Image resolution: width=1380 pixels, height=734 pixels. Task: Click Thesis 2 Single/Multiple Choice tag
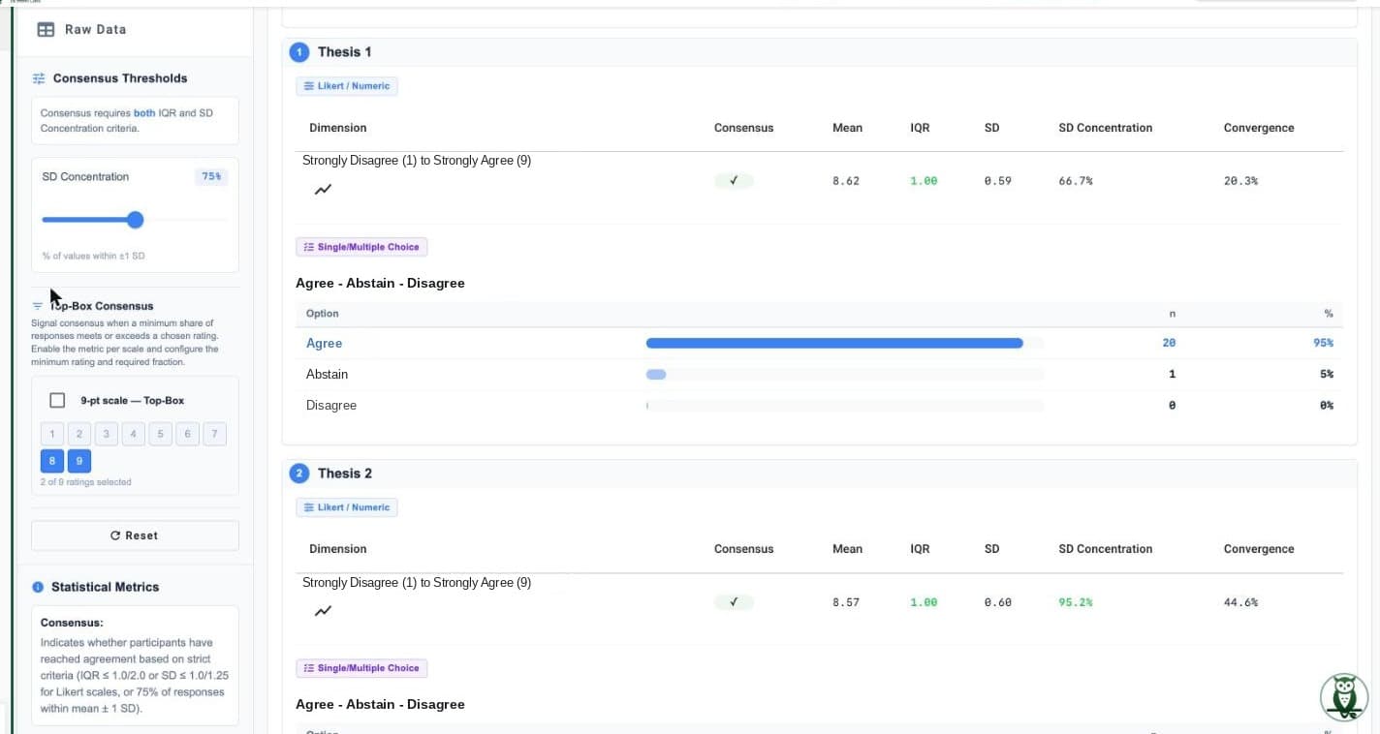point(361,668)
